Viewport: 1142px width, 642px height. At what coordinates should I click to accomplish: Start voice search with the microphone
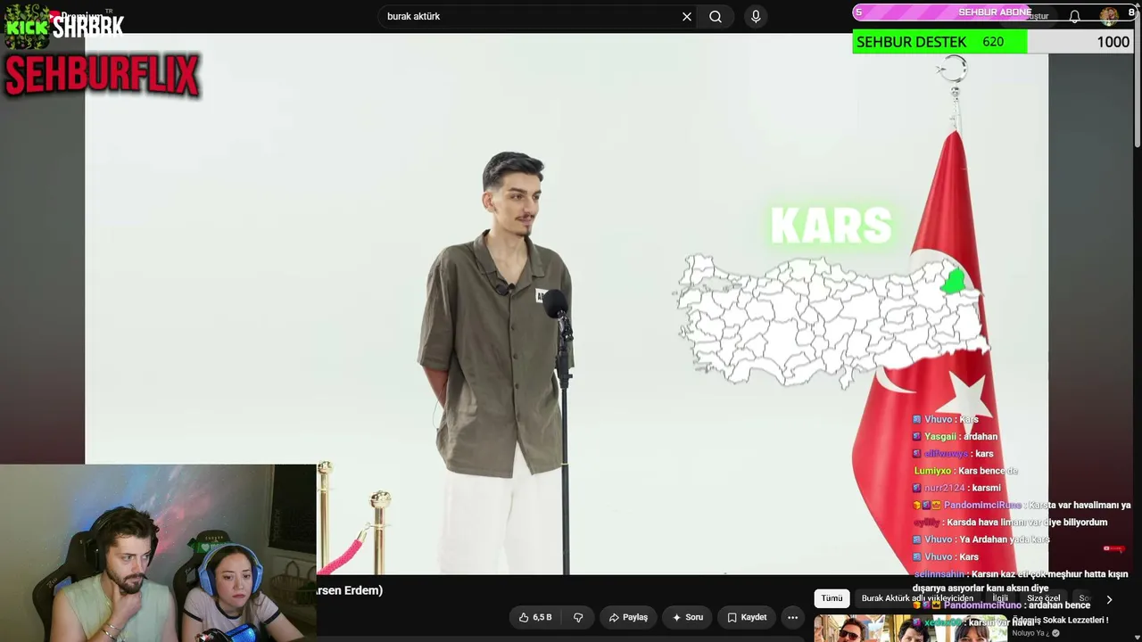pos(756,16)
